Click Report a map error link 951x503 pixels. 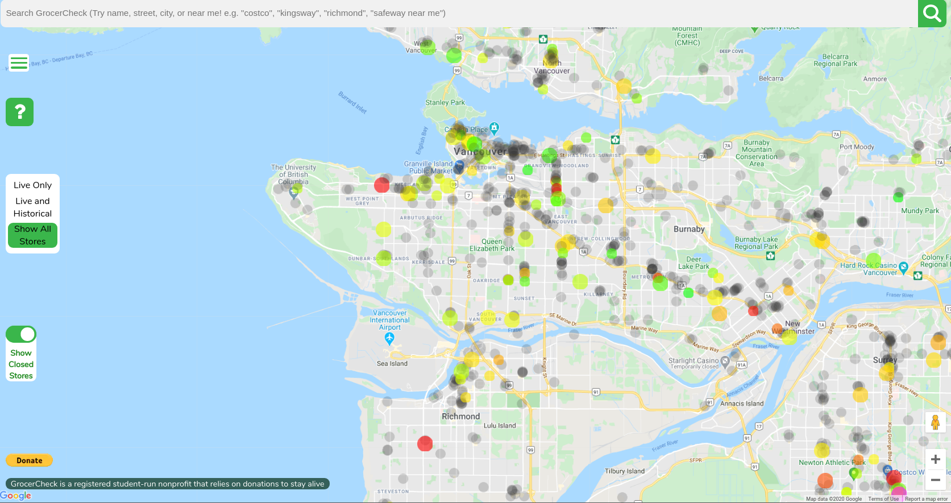[926, 499]
